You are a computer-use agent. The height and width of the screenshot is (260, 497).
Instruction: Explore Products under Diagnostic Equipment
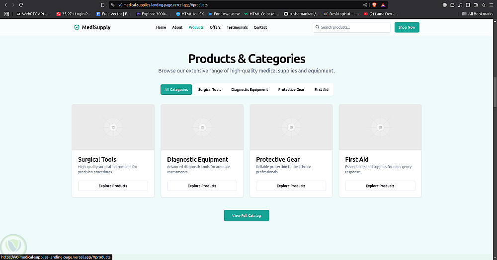(202, 186)
